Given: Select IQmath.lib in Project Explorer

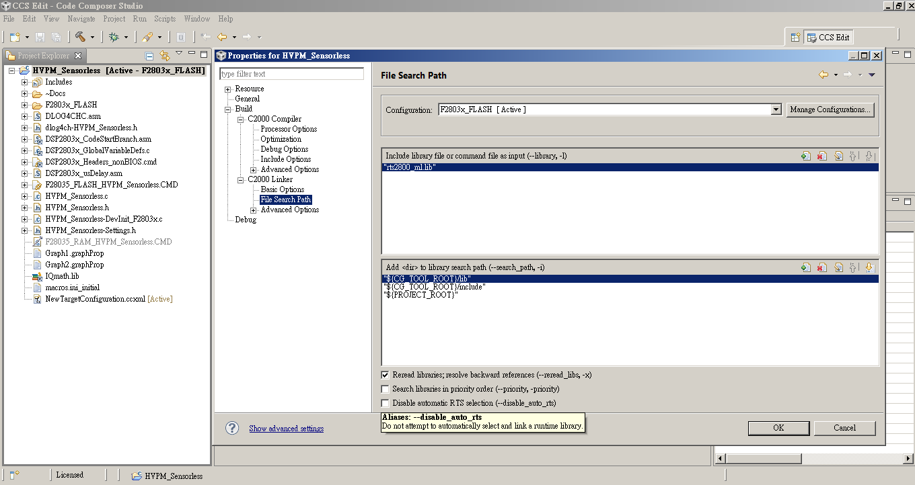Looking at the screenshot, I should pos(62,276).
